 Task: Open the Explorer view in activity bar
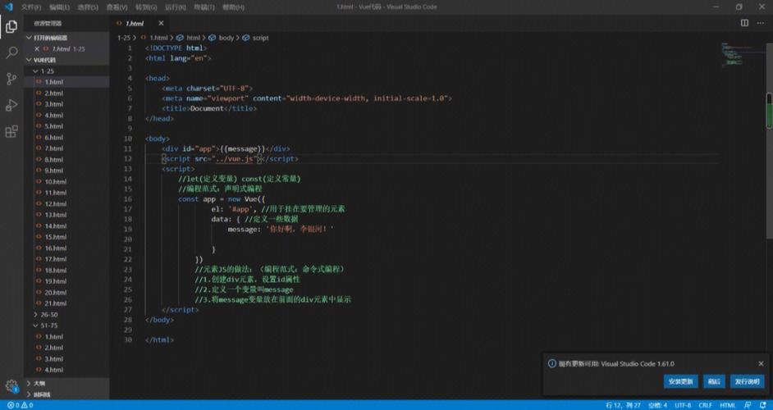pos(11,26)
